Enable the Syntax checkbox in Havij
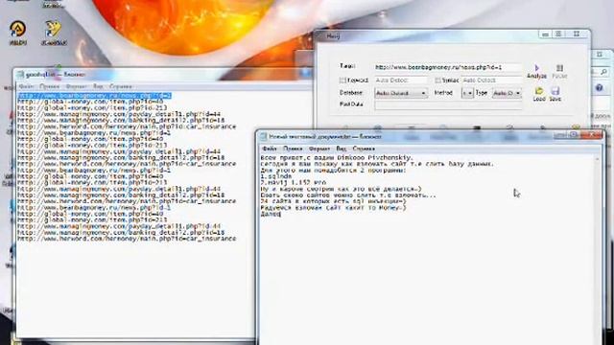614x345 pixels. [x=437, y=80]
